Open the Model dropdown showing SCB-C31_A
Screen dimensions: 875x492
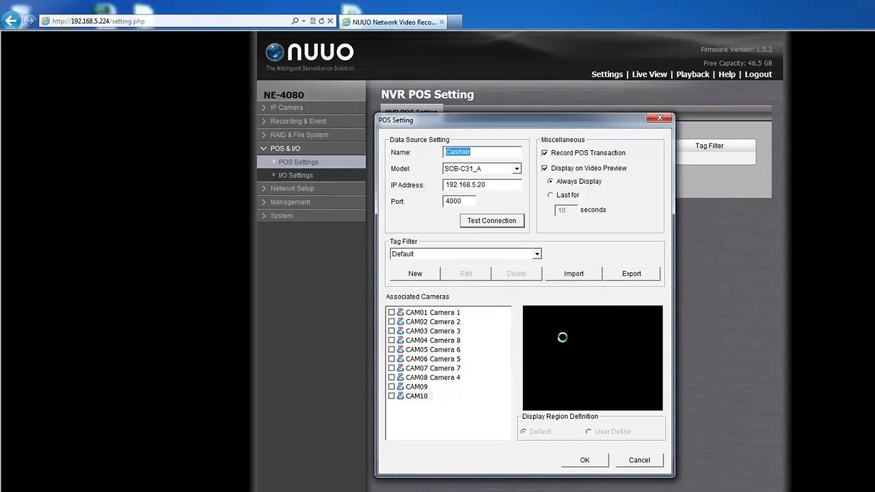coord(517,169)
